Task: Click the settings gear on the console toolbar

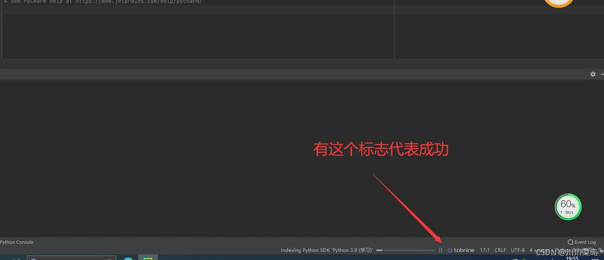Action: coord(593,74)
